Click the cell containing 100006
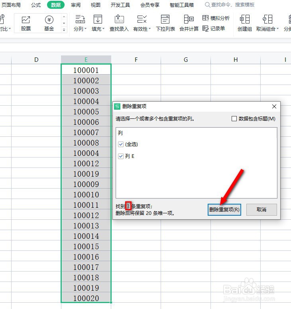Image resolution: width=291 pixels, height=309 pixels. 86,122
